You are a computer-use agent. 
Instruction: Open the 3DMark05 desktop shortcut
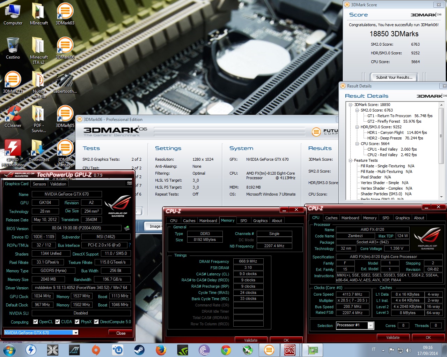pyautogui.click(x=65, y=116)
